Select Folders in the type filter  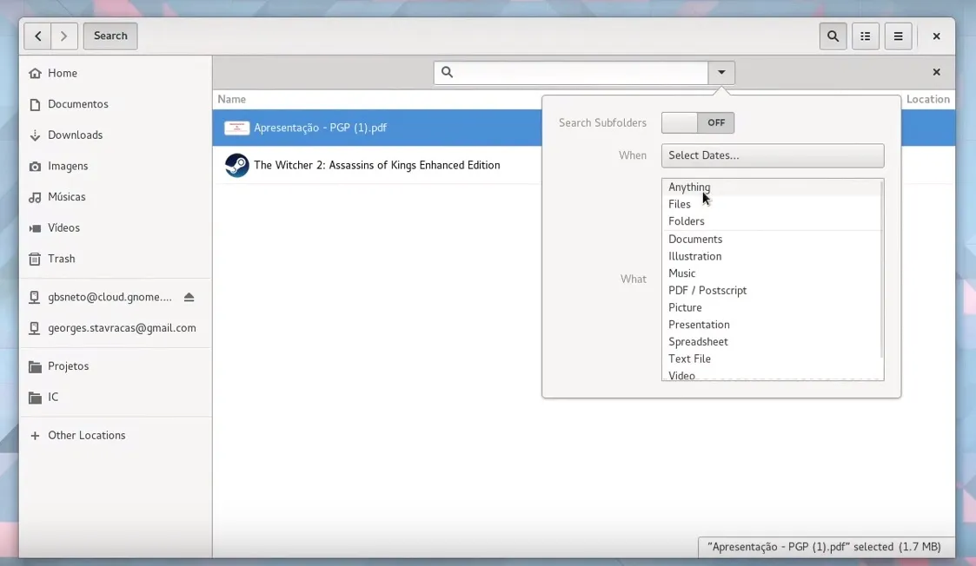(x=686, y=221)
